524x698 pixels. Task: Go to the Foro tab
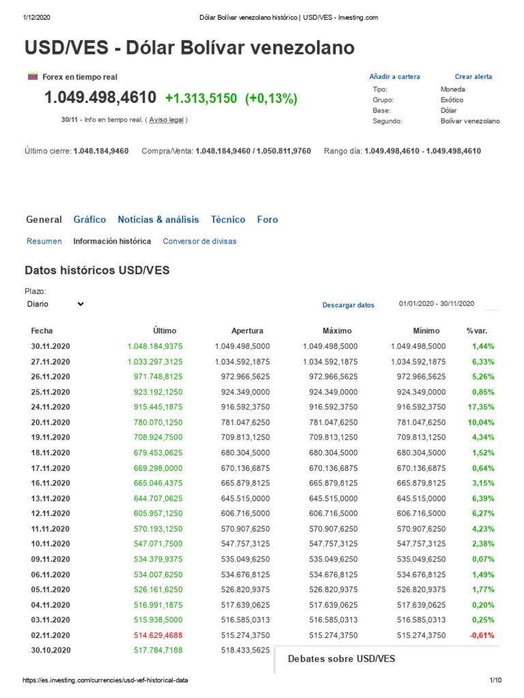pos(267,219)
